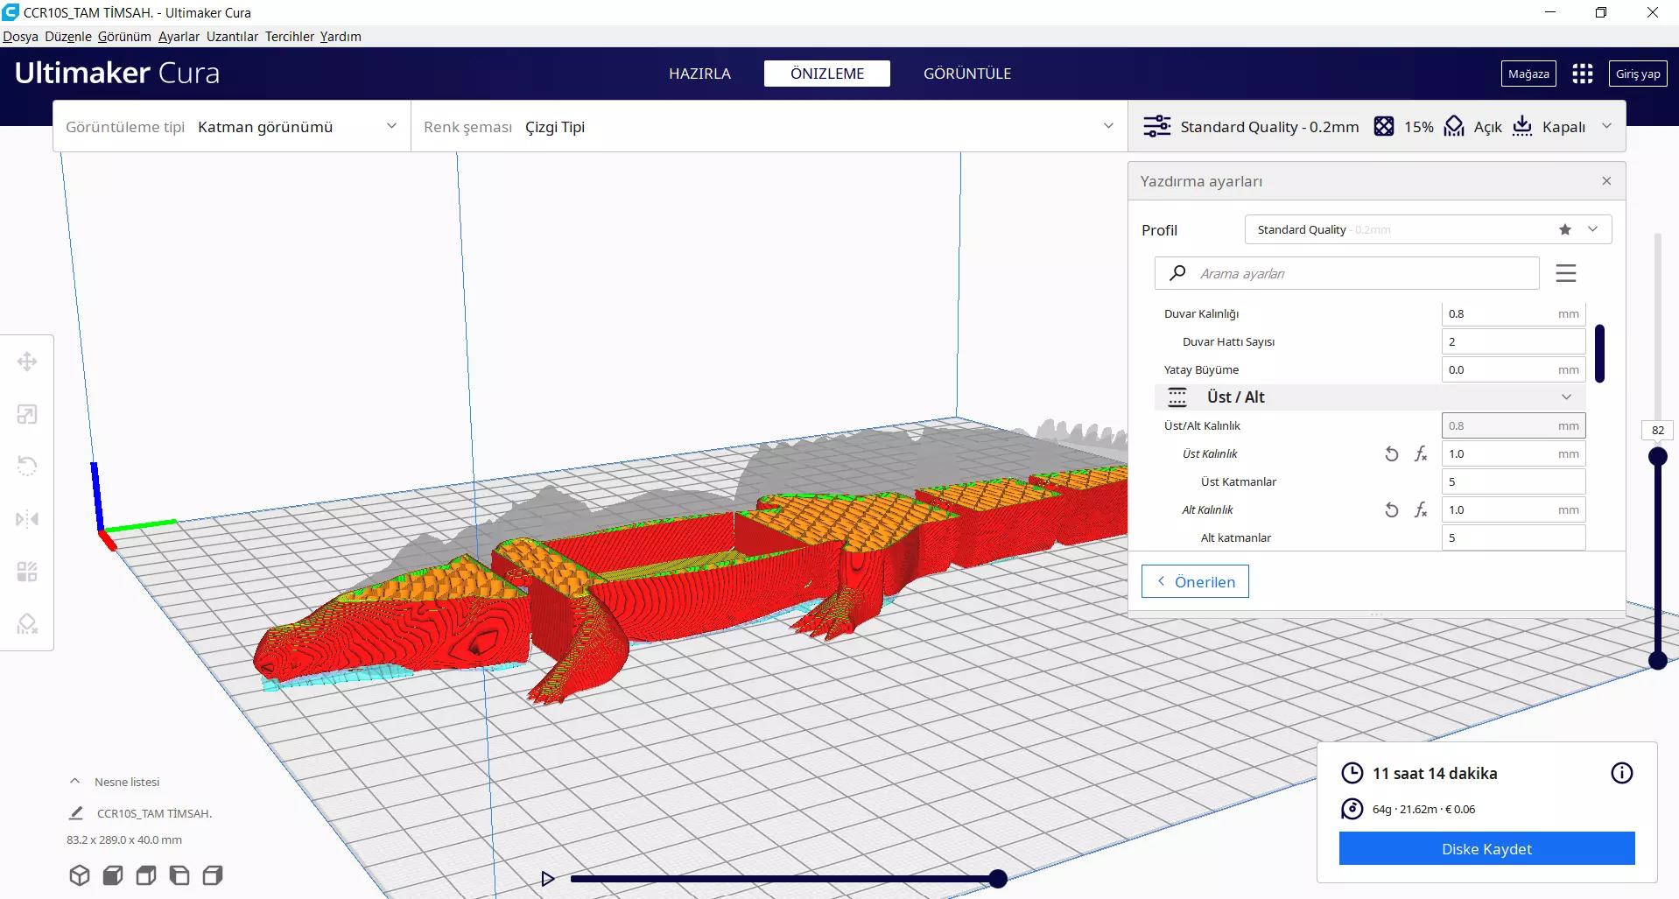Click the simulation path slider handle
This screenshot has height=899, width=1679.
pos(998,879)
